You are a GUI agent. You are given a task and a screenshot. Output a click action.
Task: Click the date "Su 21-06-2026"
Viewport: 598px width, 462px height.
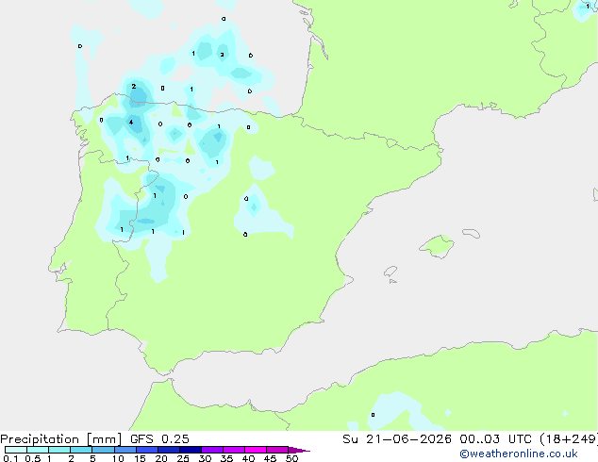(x=397, y=439)
